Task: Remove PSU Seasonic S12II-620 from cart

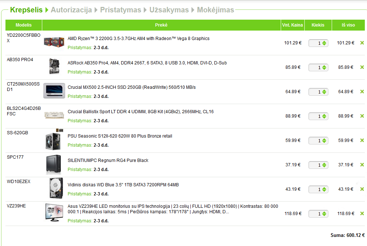Action: pyautogui.click(x=362, y=140)
